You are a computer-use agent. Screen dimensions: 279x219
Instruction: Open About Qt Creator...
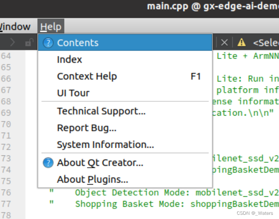tap(125, 163)
